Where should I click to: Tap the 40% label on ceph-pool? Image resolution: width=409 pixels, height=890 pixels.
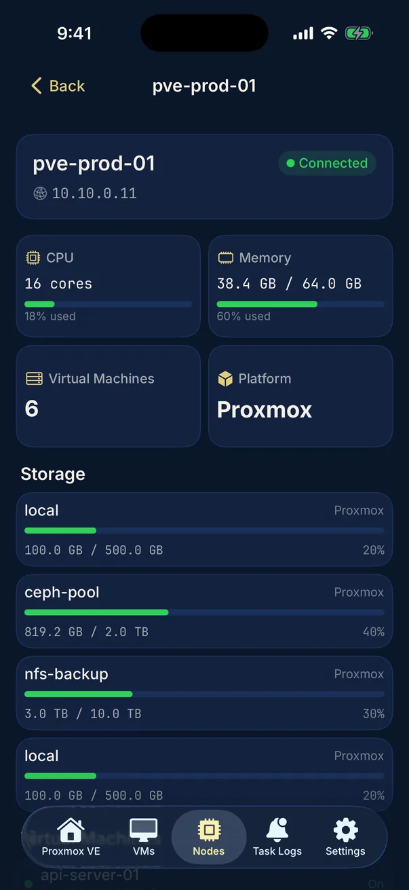(374, 632)
